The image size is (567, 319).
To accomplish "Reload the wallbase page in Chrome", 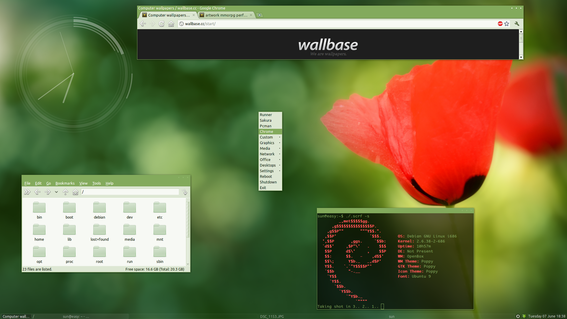I will (x=162, y=24).
